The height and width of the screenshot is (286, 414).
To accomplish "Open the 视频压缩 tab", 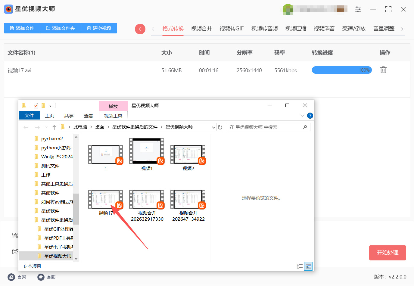I will click(x=295, y=29).
